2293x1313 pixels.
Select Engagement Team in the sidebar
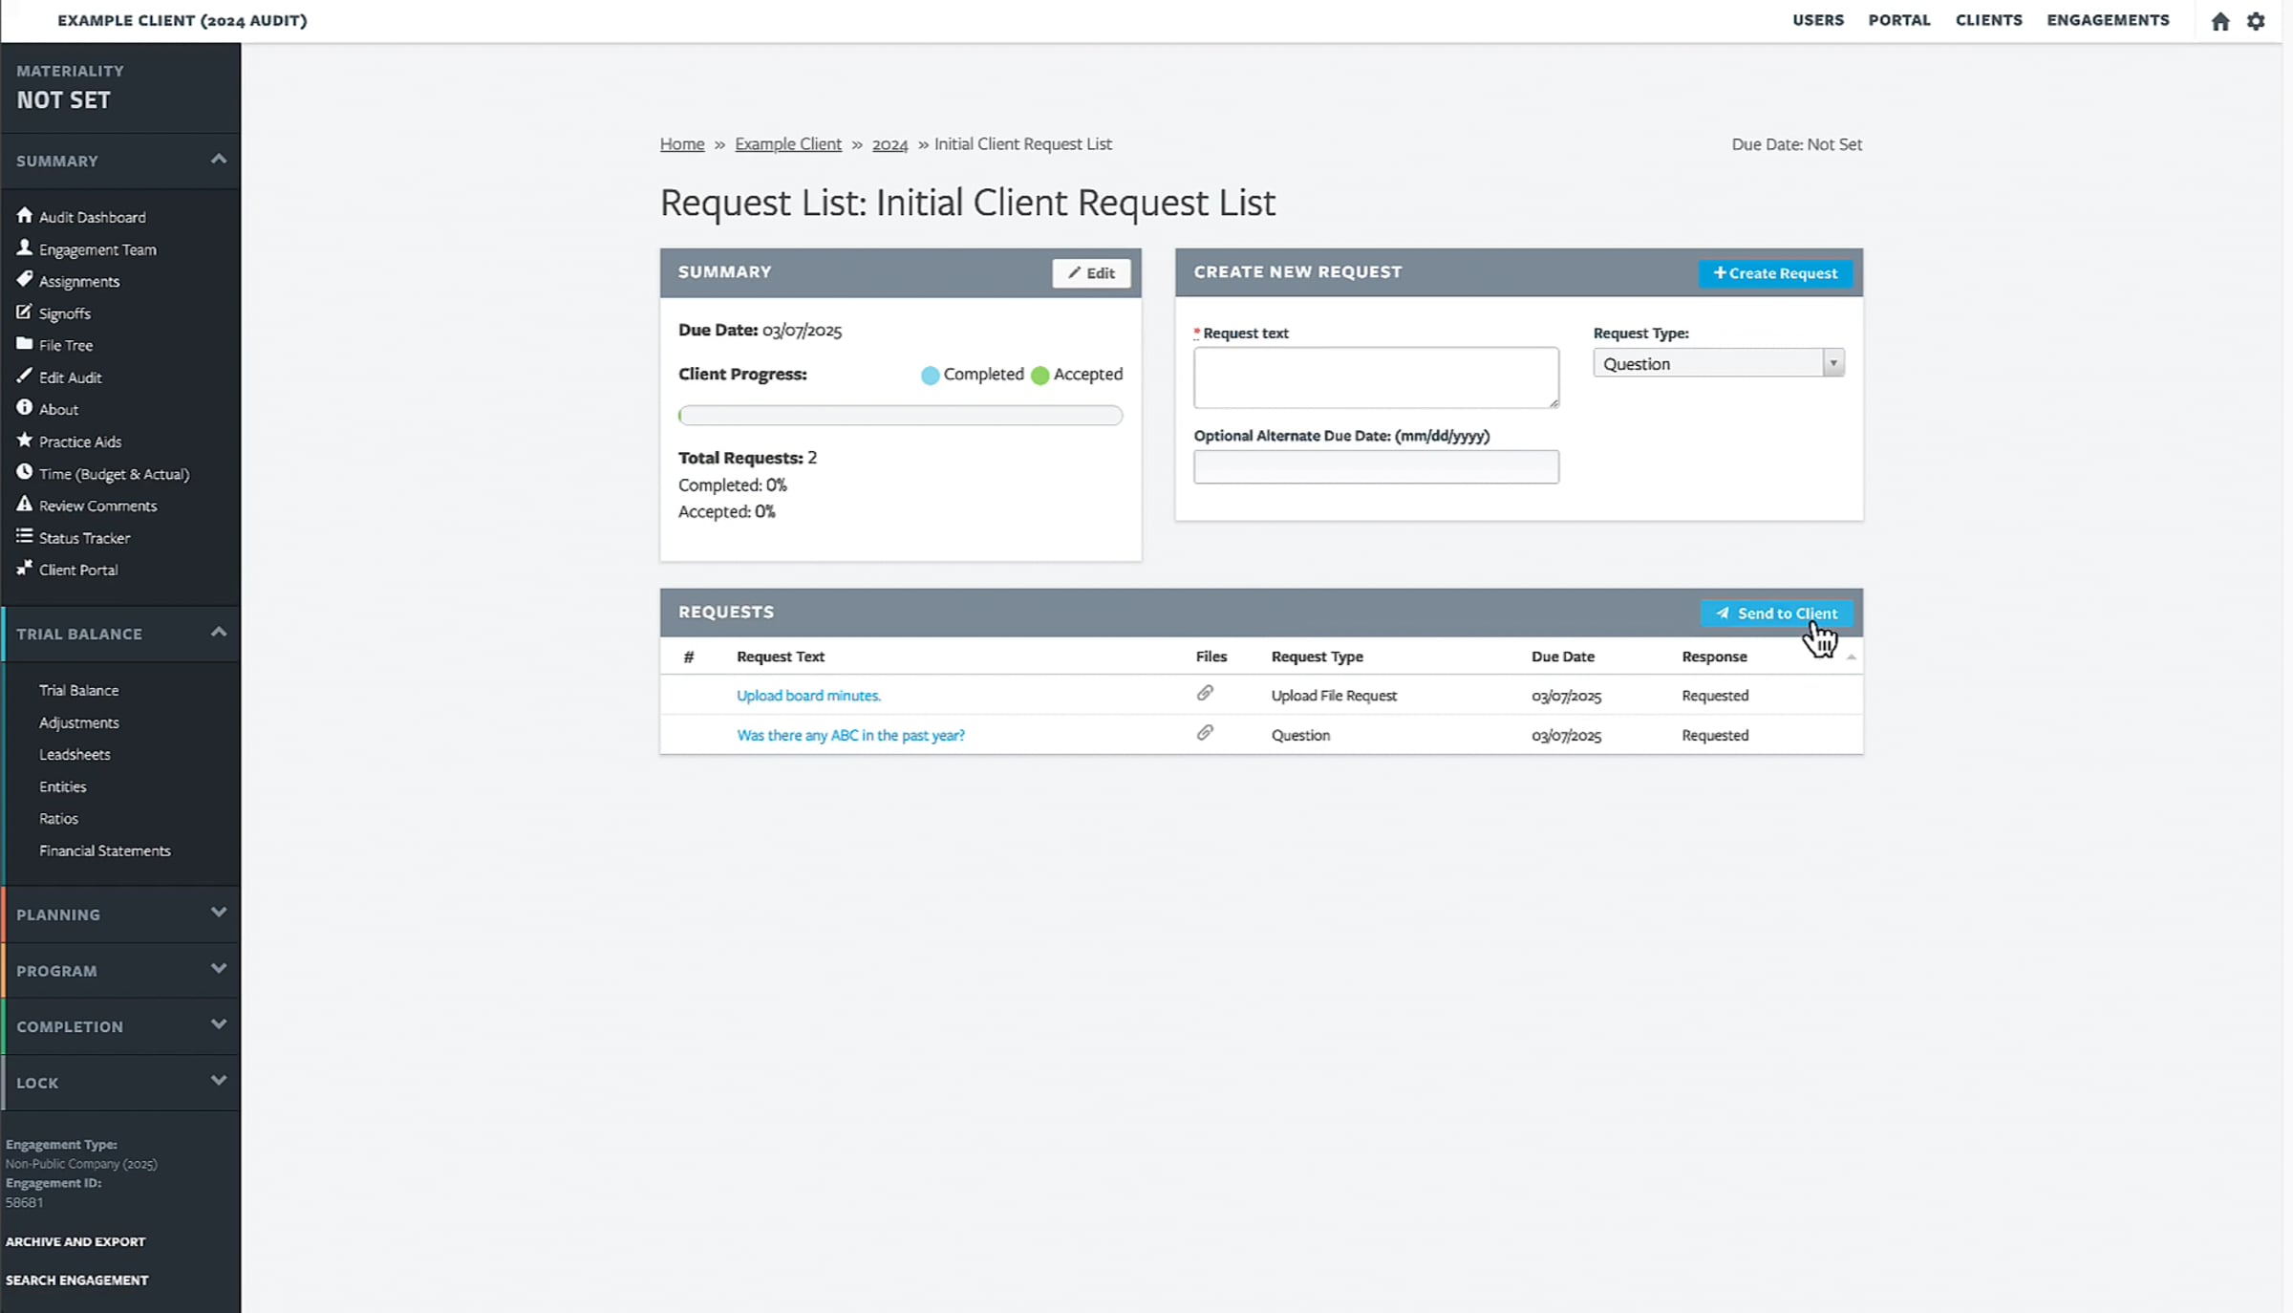[96, 248]
